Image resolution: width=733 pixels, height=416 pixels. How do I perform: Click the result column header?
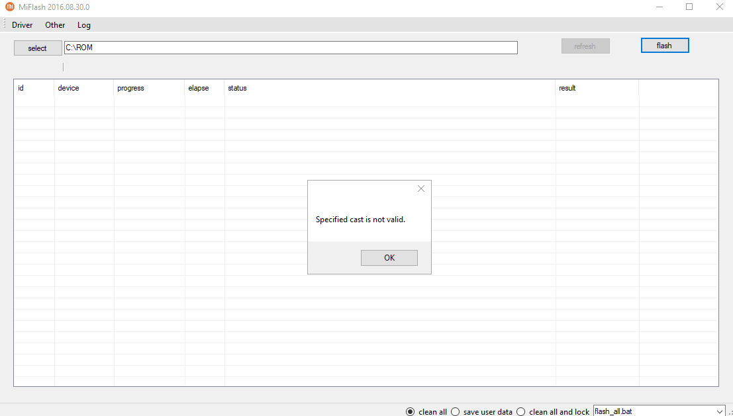pyautogui.click(x=597, y=88)
